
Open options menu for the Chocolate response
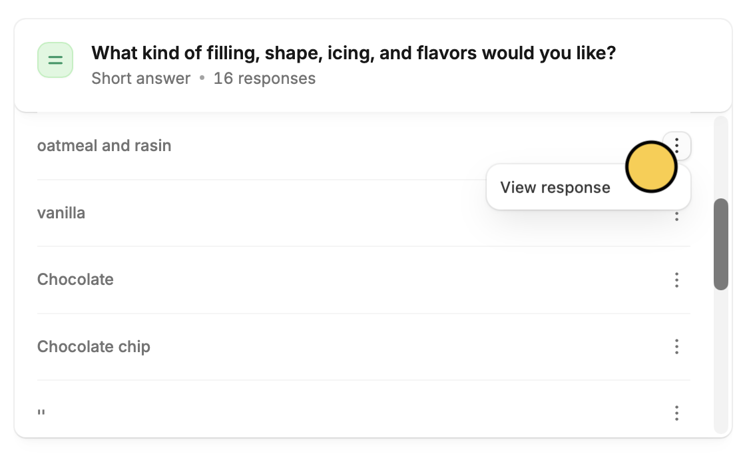(676, 280)
